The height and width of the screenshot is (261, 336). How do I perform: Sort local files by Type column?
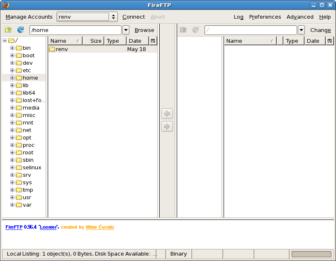click(115, 41)
